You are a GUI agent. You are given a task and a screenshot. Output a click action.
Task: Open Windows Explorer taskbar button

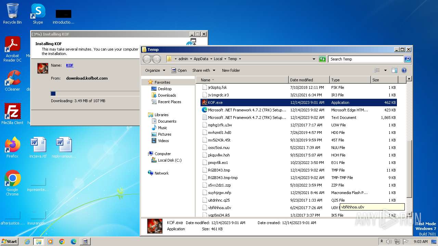39,242
